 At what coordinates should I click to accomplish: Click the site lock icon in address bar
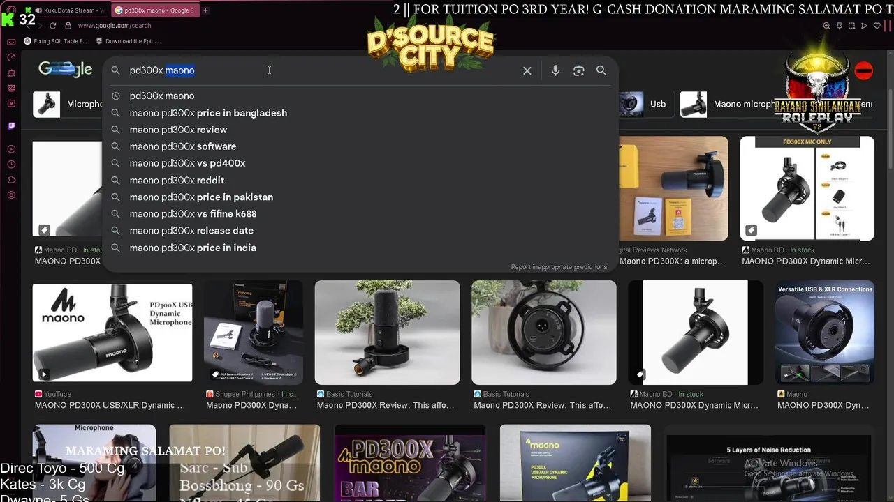68,26
